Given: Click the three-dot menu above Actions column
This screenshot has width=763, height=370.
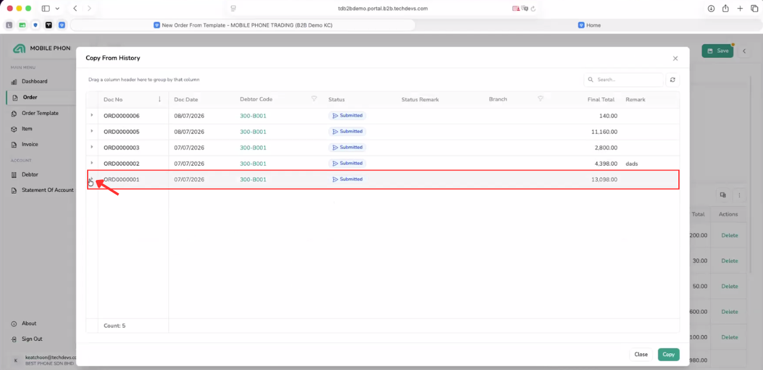Looking at the screenshot, I should tap(739, 195).
